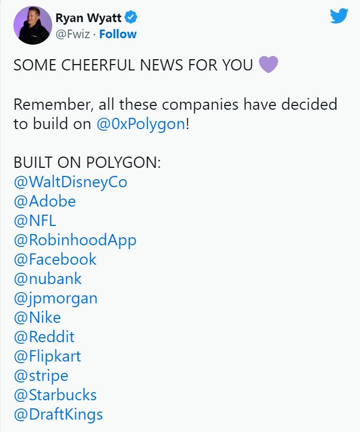Viewport: 360px width, 432px height.
Task: Open the @nubank mention
Action: (x=48, y=279)
